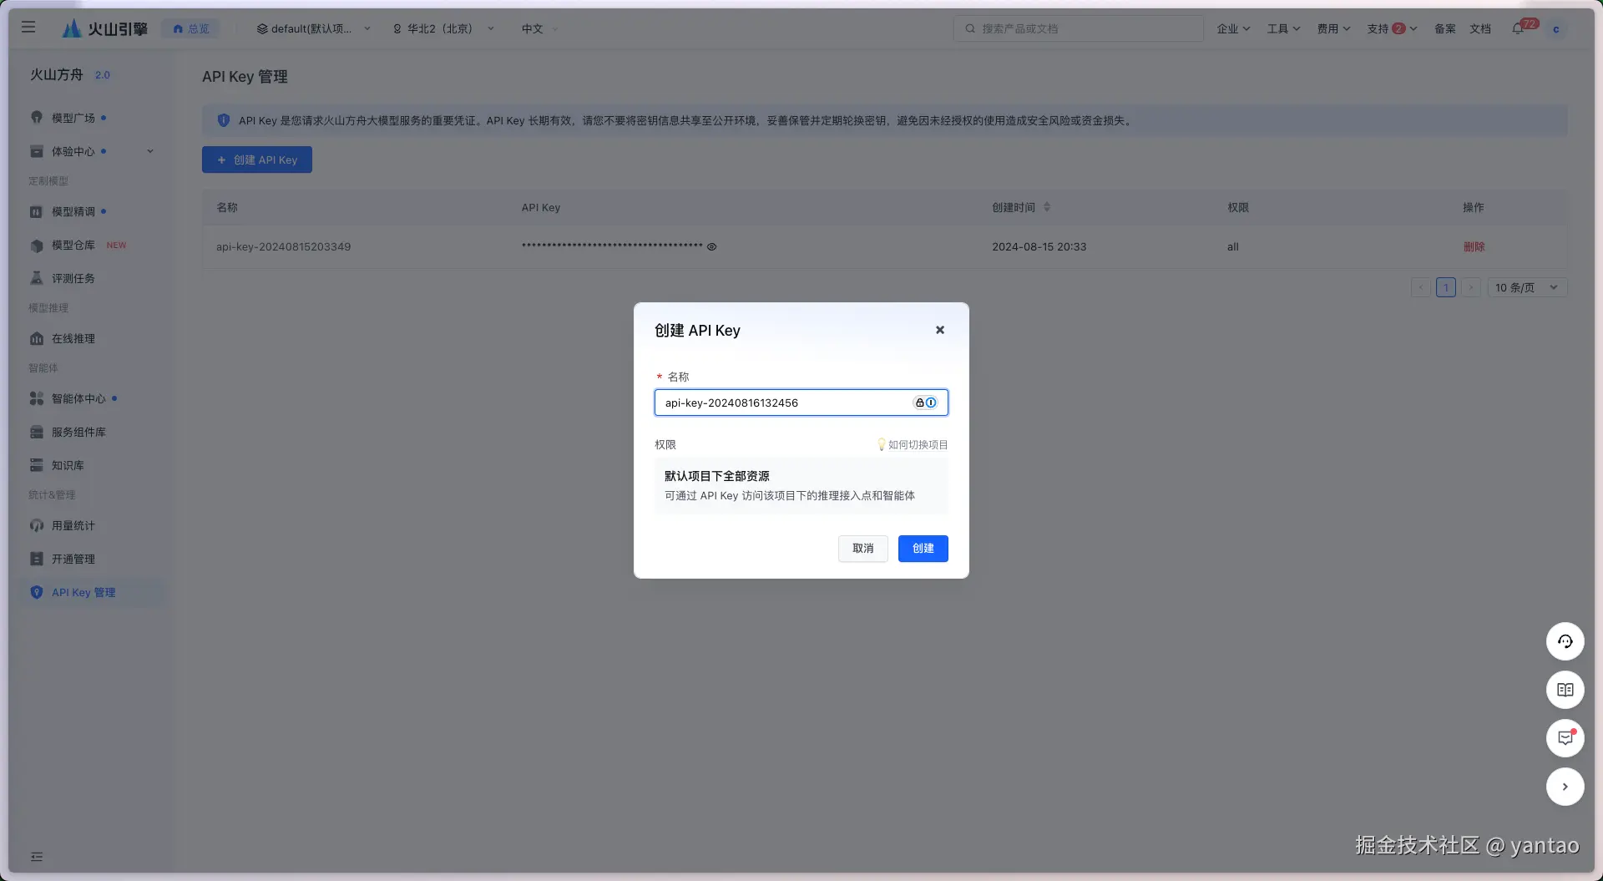Image resolution: width=1603 pixels, height=881 pixels.
Task: Open the 总览 overview button
Action: [191, 29]
